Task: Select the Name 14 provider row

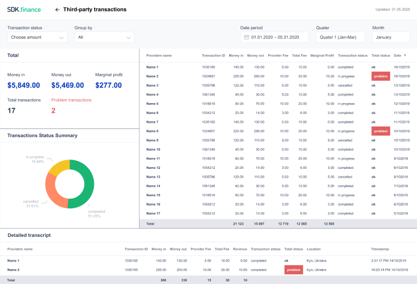Action: point(278,186)
